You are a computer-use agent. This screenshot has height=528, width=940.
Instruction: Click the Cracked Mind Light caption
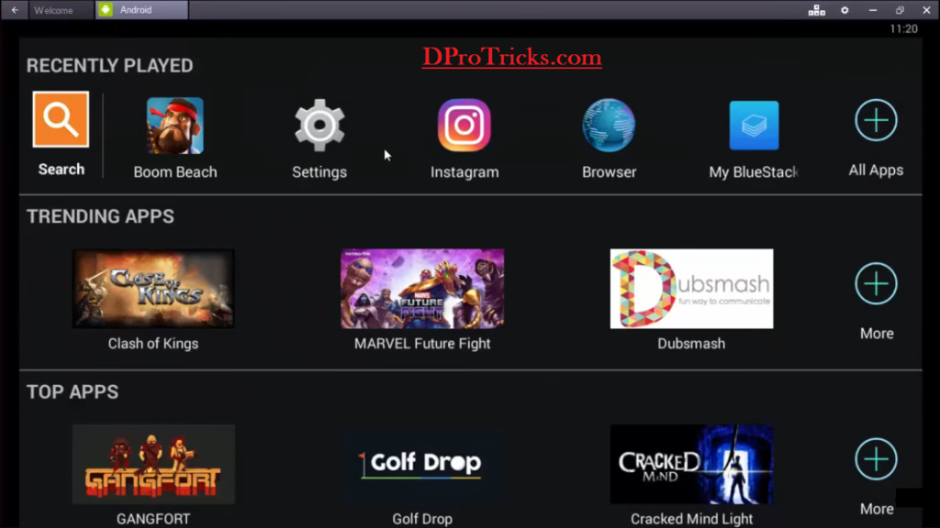click(x=691, y=519)
